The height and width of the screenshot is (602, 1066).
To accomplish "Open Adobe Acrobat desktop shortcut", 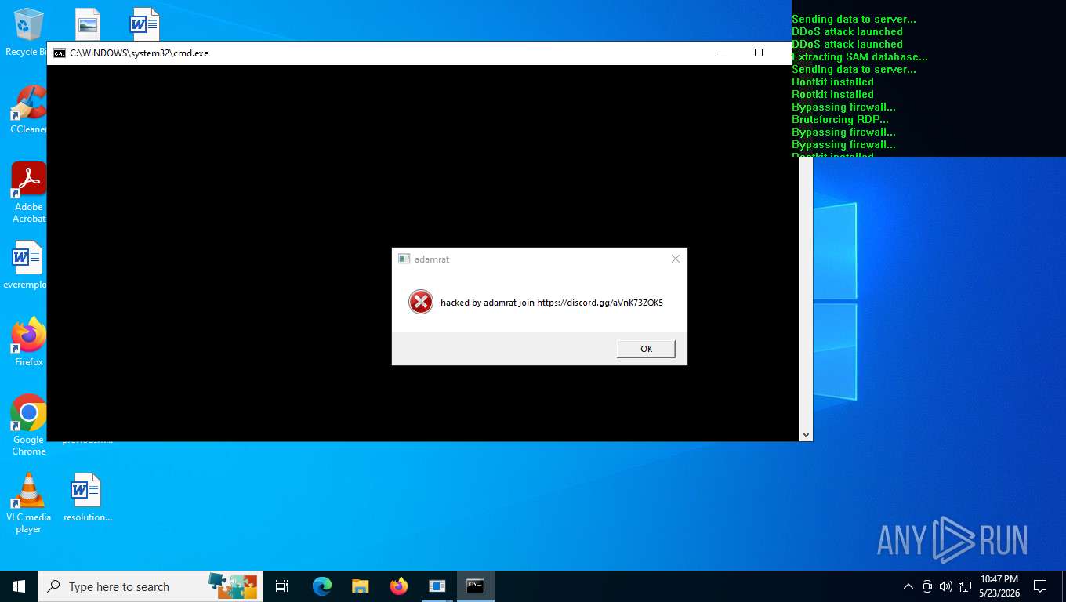I will coord(29,193).
